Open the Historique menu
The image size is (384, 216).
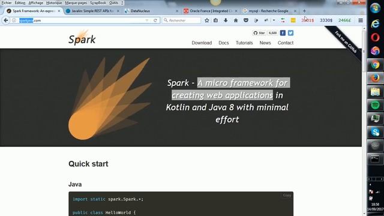pyautogui.click(x=54, y=2)
